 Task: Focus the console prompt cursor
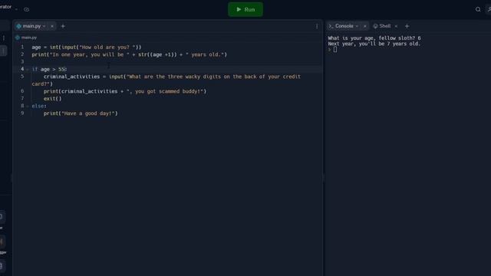coord(335,49)
